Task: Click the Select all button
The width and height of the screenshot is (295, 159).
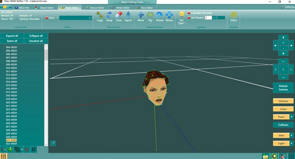Action: (x=12, y=41)
